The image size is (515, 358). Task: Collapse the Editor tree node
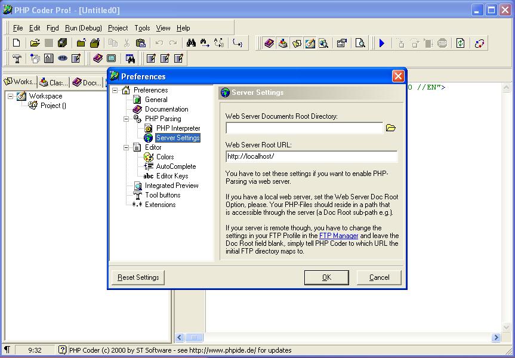126,147
